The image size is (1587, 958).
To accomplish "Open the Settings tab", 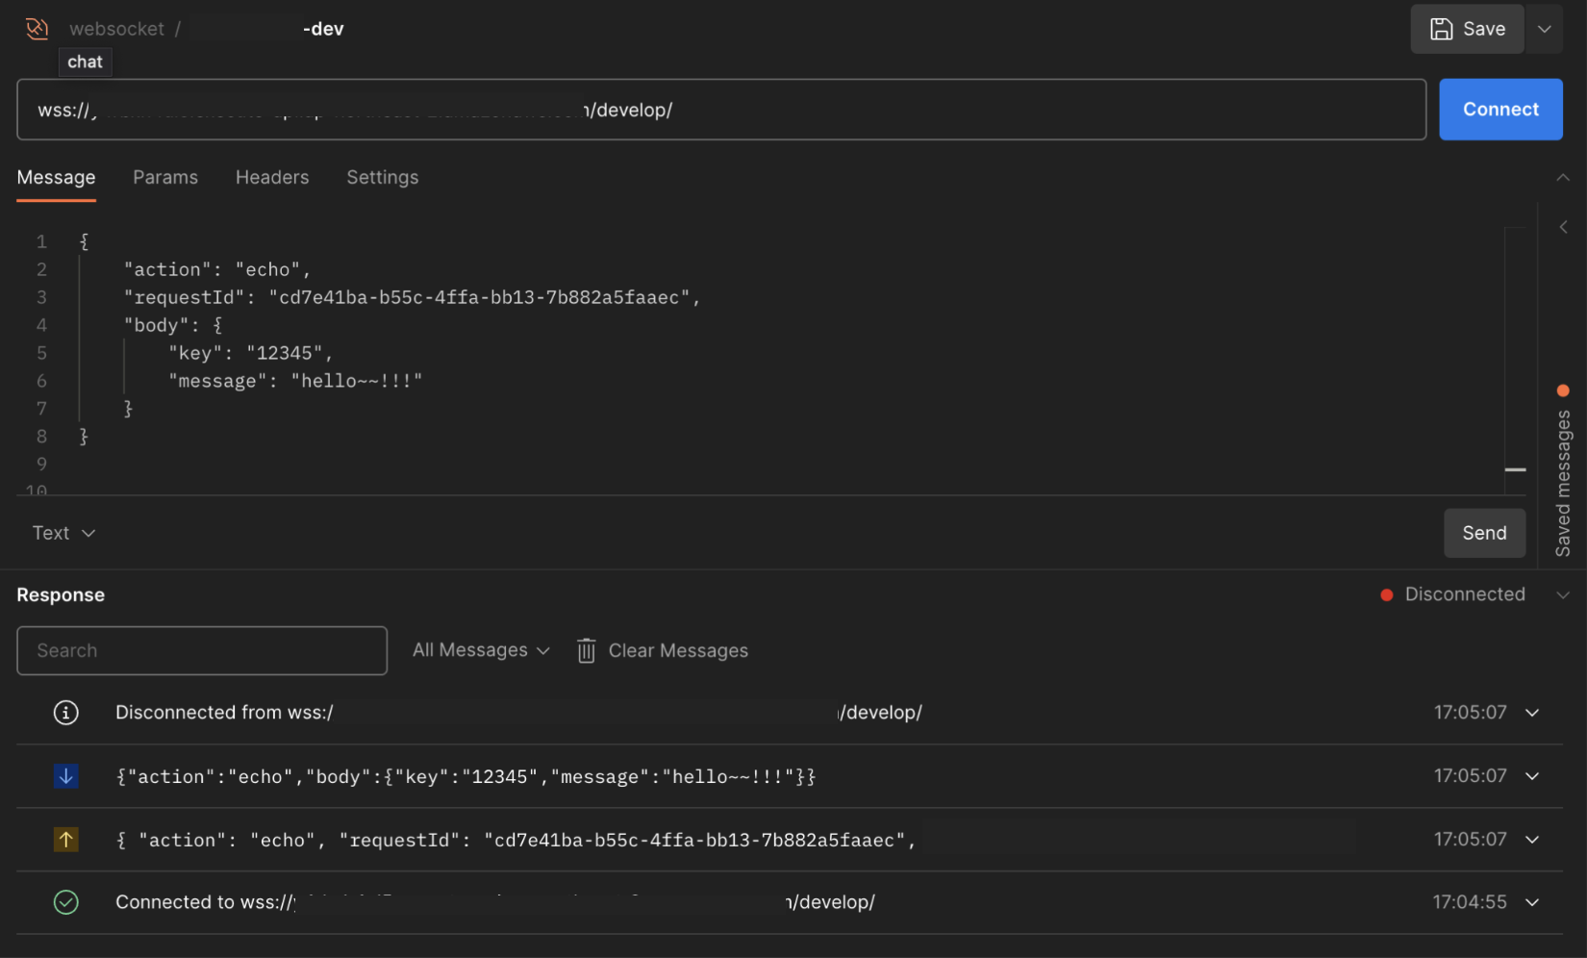I will (x=383, y=178).
